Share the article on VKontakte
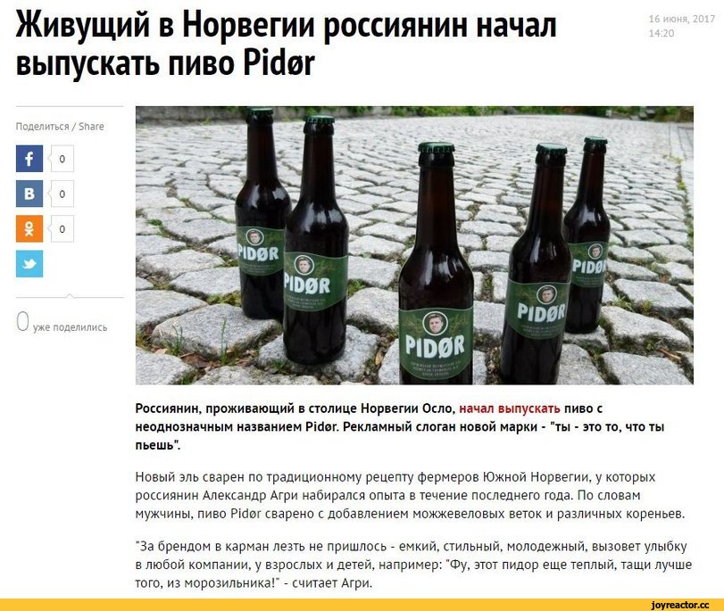The width and height of the screenshot is (724, 611). [x=29, y=194]
